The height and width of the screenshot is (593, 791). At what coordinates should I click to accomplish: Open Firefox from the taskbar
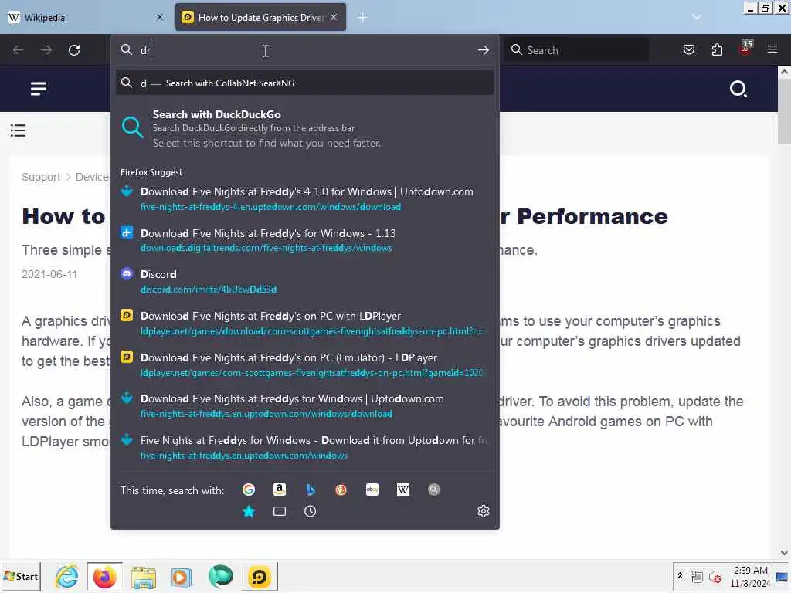104,576
